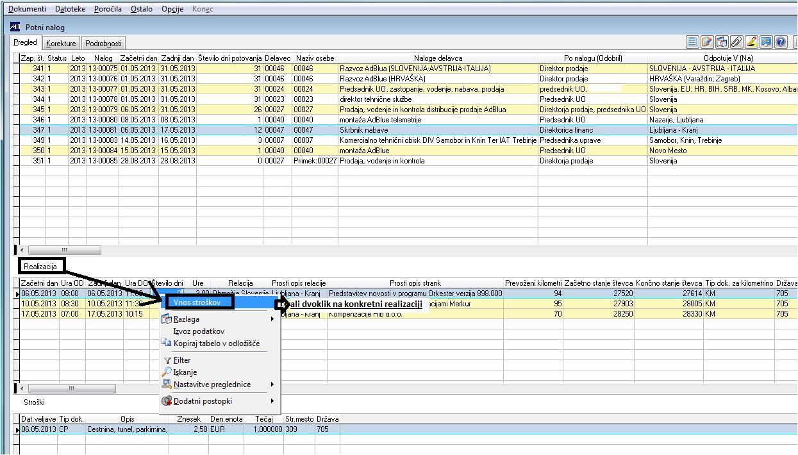Click the yellow pencil notes icon
Viewport: 798px width, 455px height.
751,42
